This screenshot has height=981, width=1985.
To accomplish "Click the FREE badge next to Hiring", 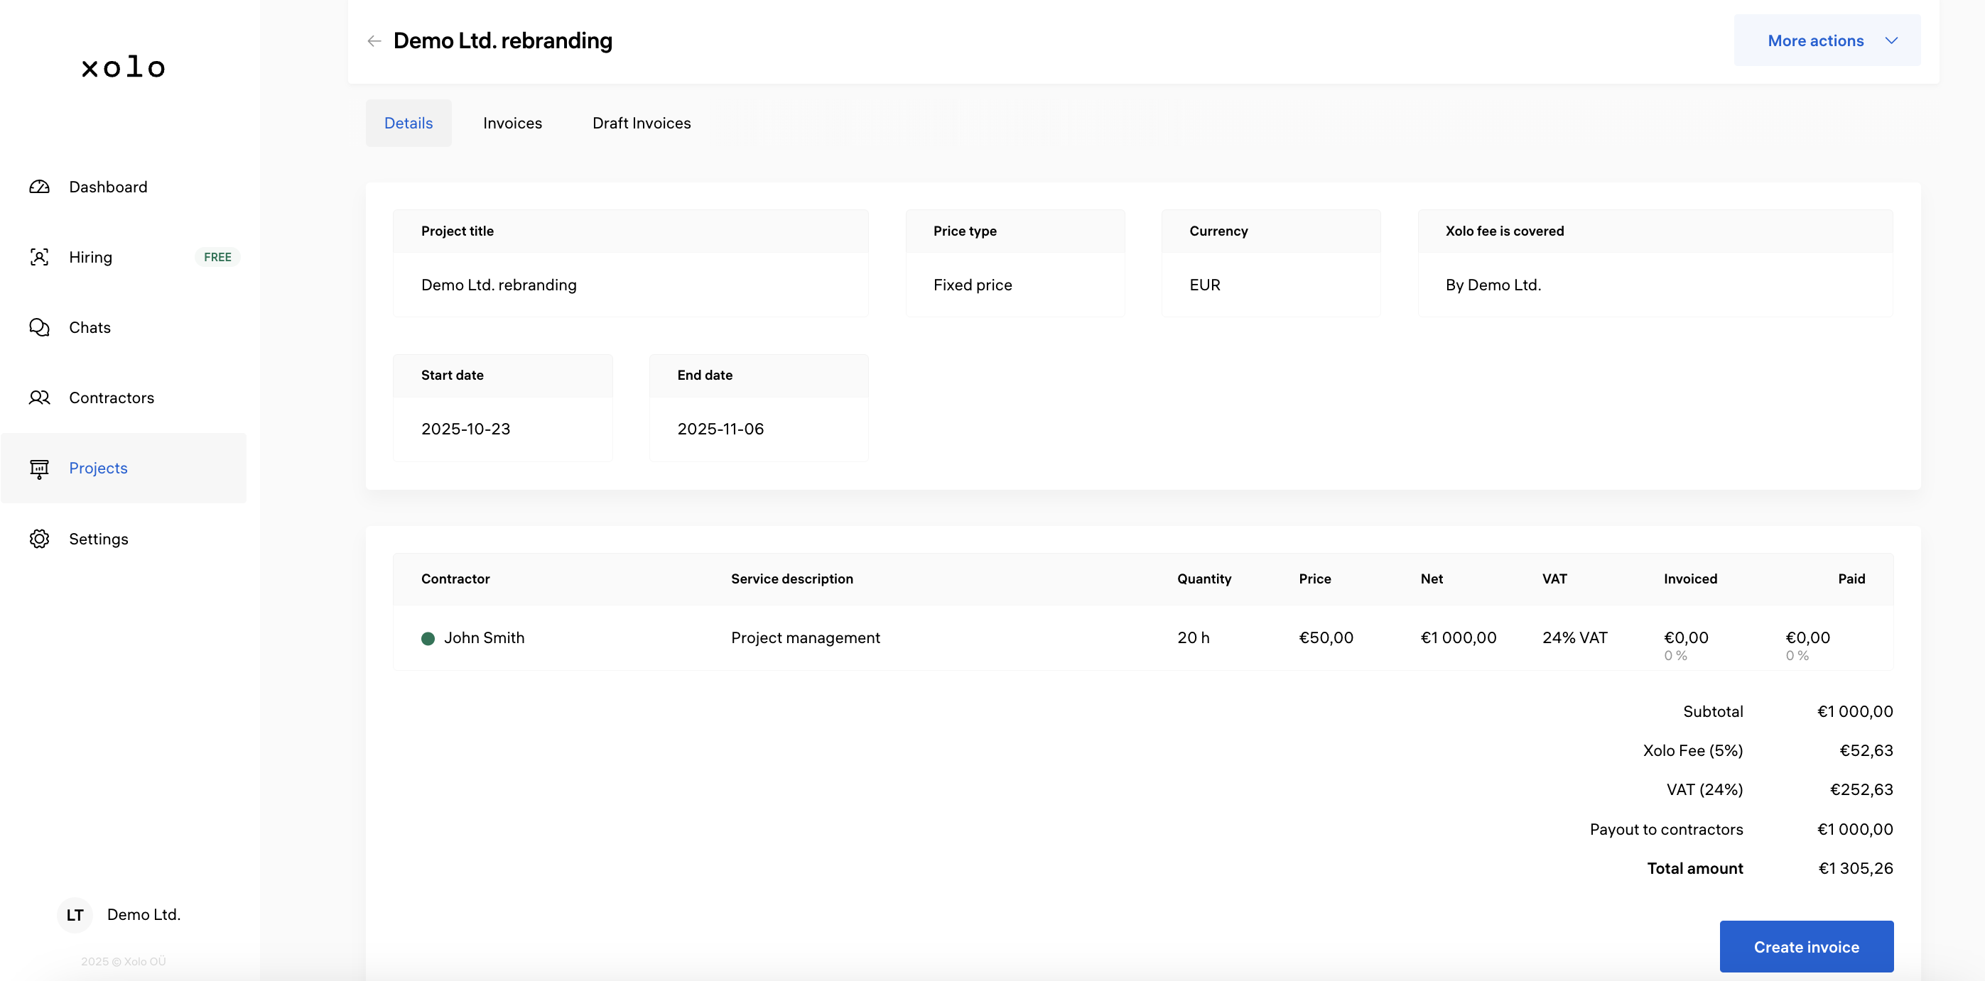I will coord(217,256).
